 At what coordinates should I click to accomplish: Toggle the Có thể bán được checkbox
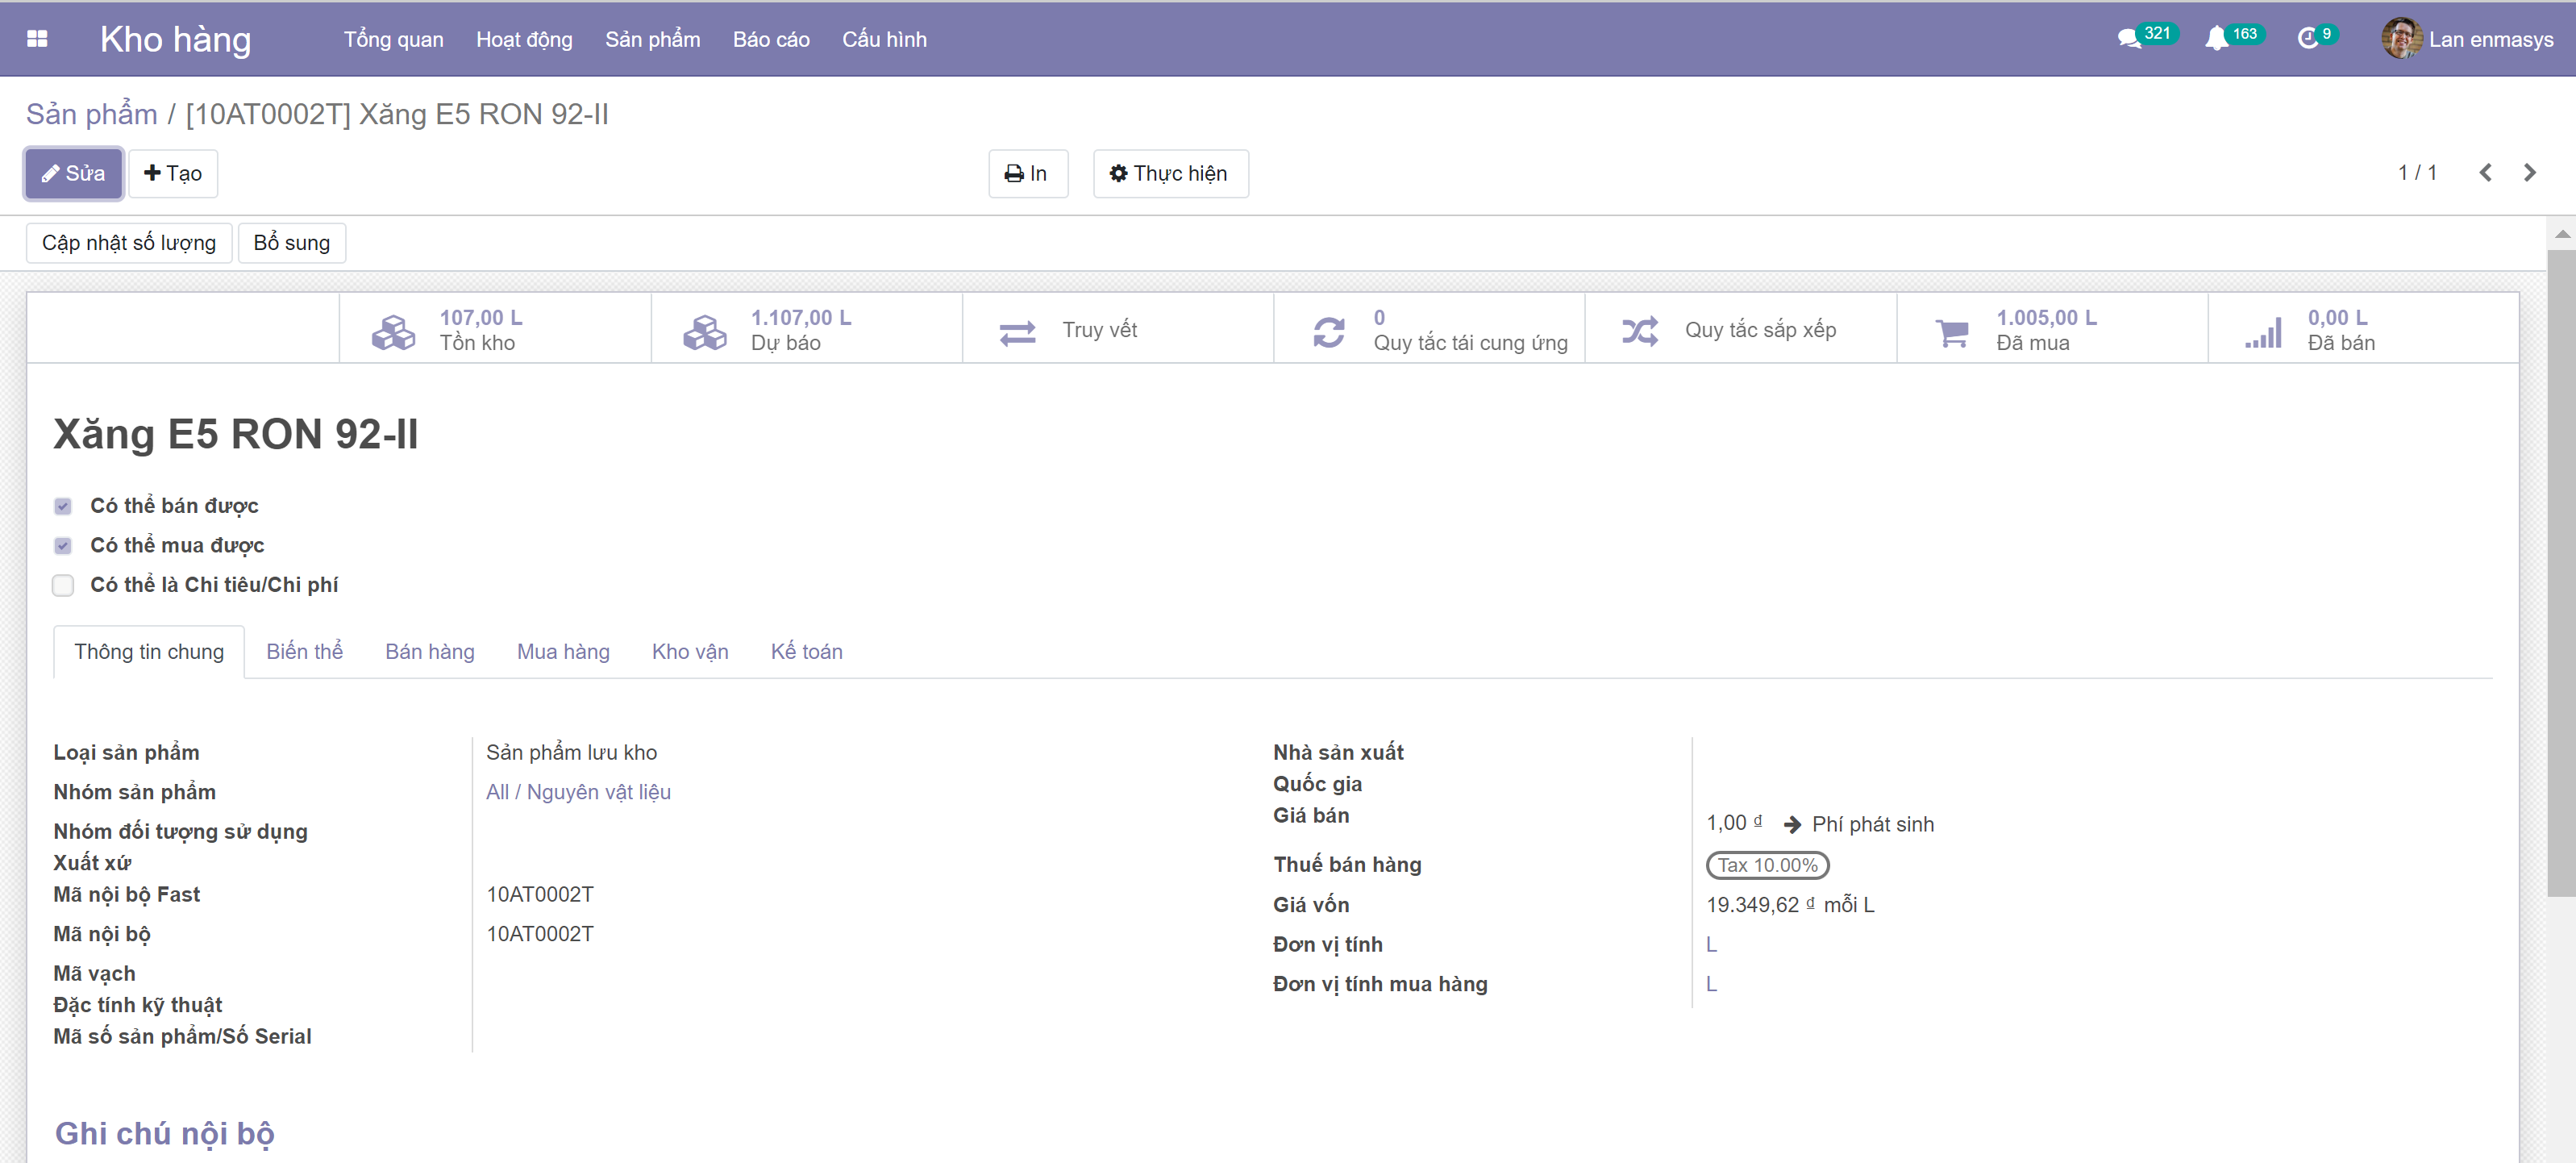click(x=63, y=506)
